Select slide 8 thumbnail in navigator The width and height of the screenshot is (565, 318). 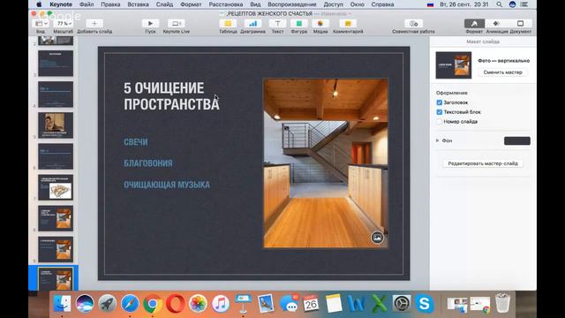tap(56, 218)
